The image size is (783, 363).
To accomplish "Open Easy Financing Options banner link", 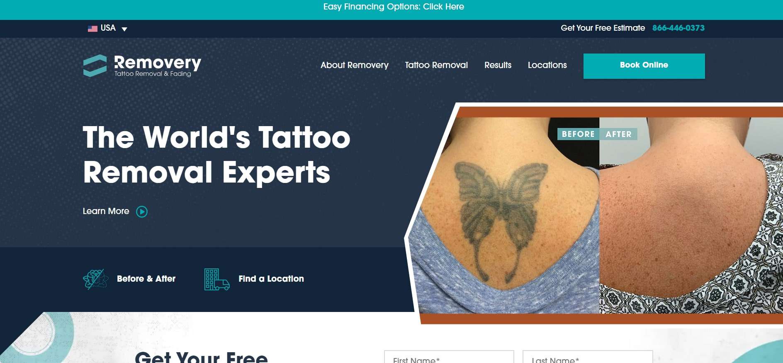I will point(394,7).
